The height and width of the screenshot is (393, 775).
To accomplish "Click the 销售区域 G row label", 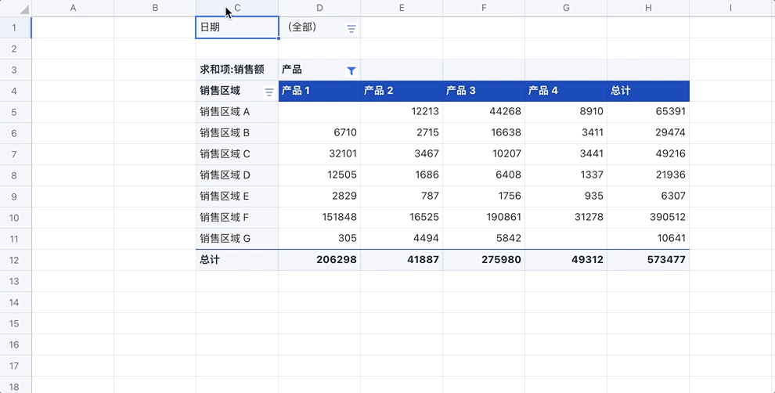I will 237,239.
